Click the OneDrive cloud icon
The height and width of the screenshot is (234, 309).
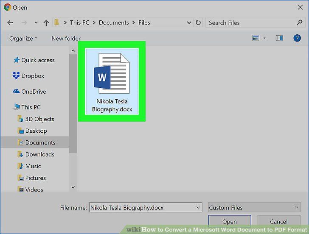click(x=16, y=91)
